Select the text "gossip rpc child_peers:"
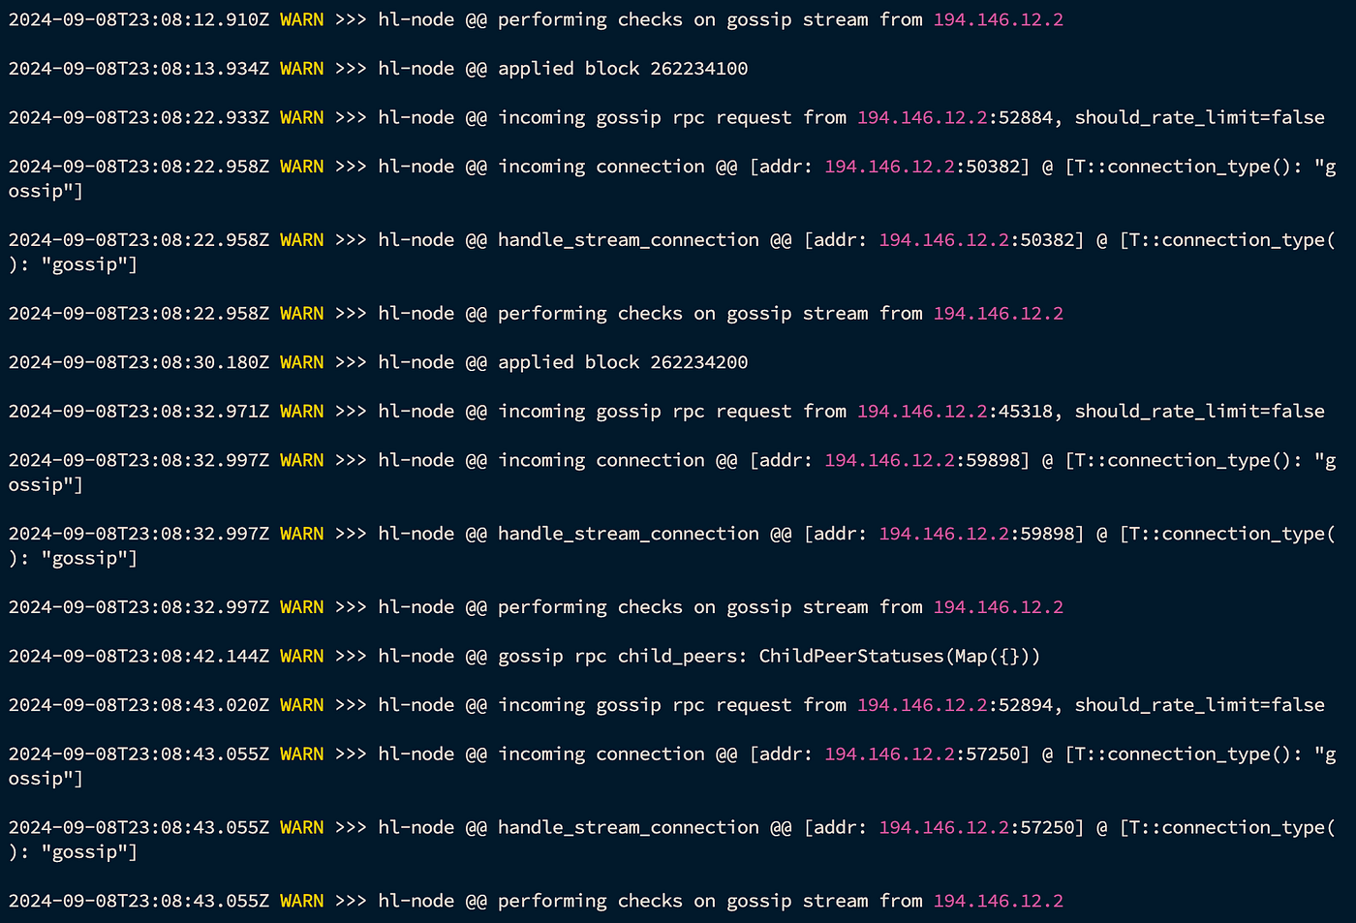Viewport: 1356px width, 923px height. [623, 657]
